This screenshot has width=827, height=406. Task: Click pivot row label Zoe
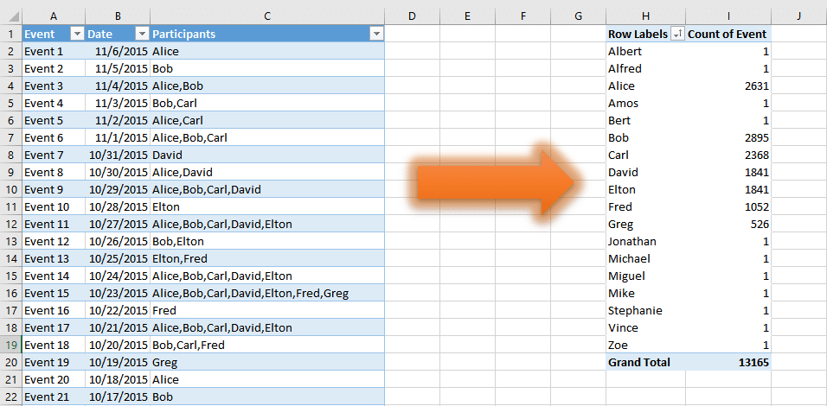point(645,345)
